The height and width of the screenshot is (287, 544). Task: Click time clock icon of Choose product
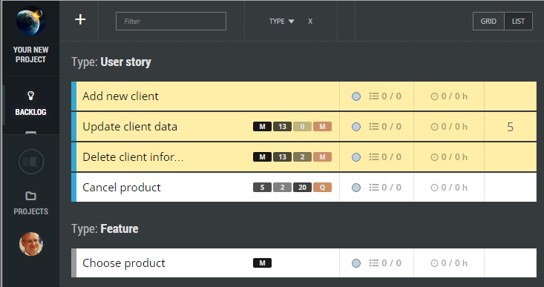(x=434, y=263)
